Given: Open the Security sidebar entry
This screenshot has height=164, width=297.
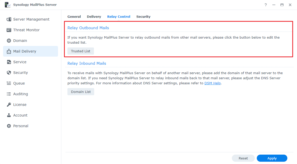Looking at the screenshot, I should (x=31, y=73).
